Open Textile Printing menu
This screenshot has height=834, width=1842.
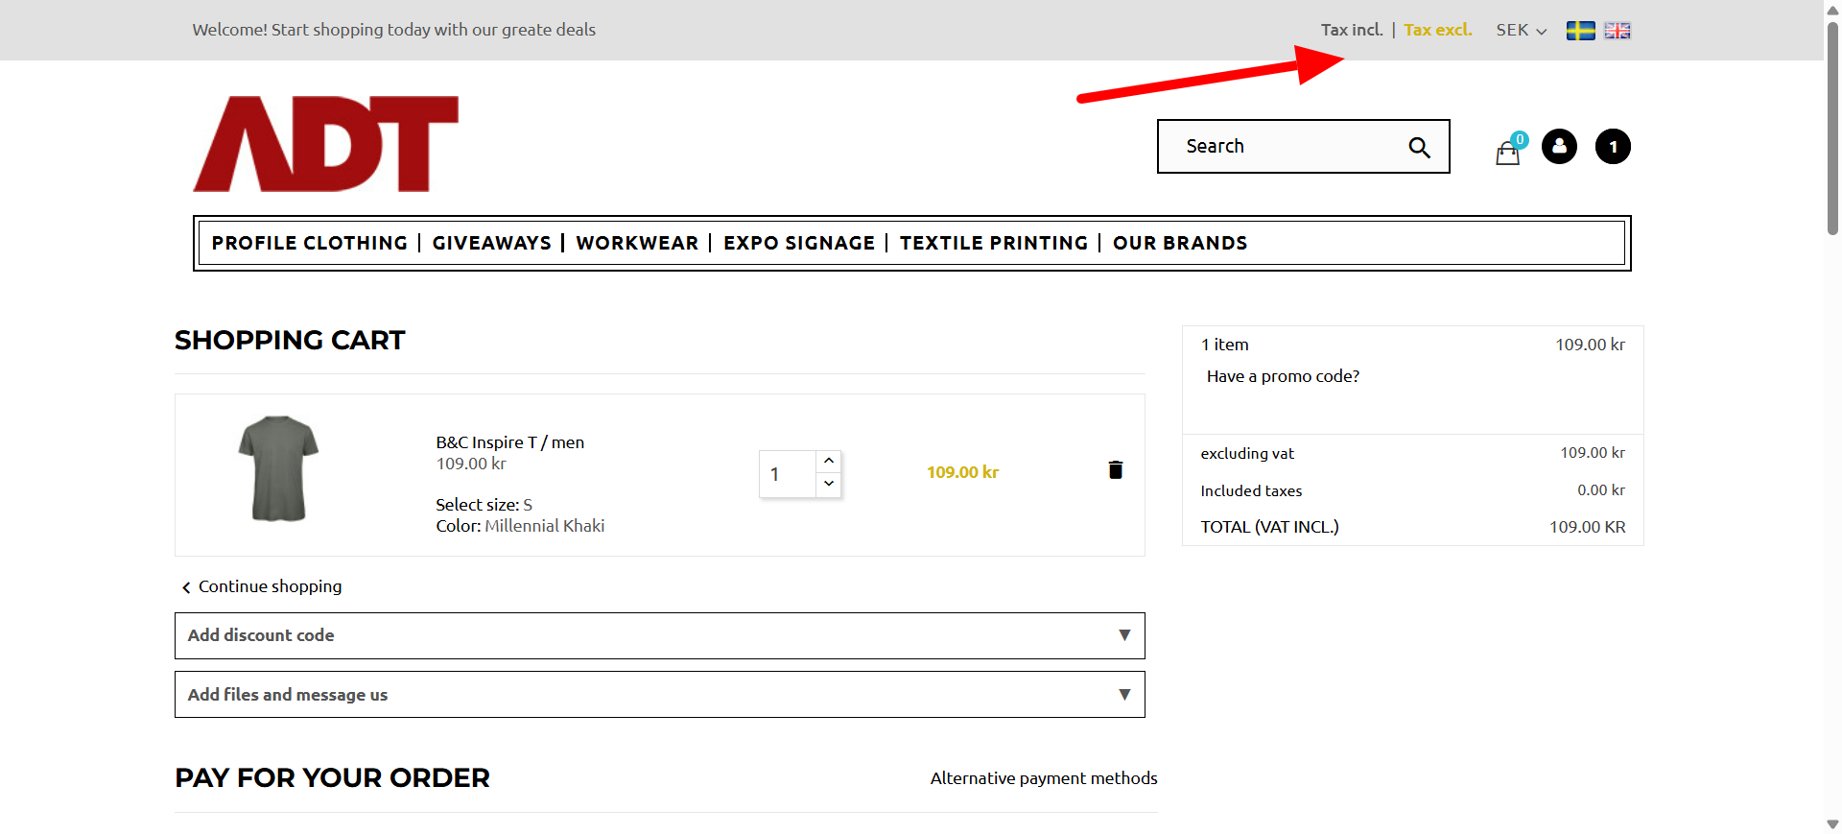click(x=994, y=243)
